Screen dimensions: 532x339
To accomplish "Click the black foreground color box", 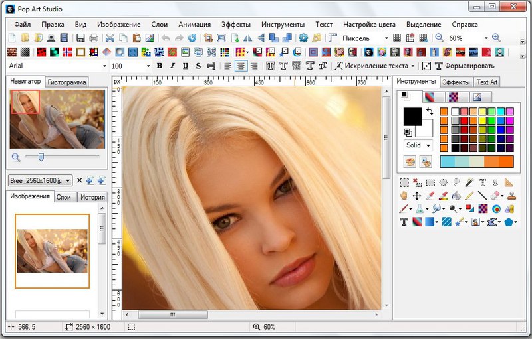I will 412,116.
